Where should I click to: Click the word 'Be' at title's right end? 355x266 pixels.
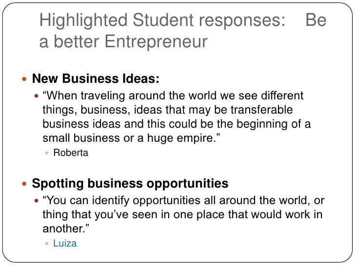316,20
